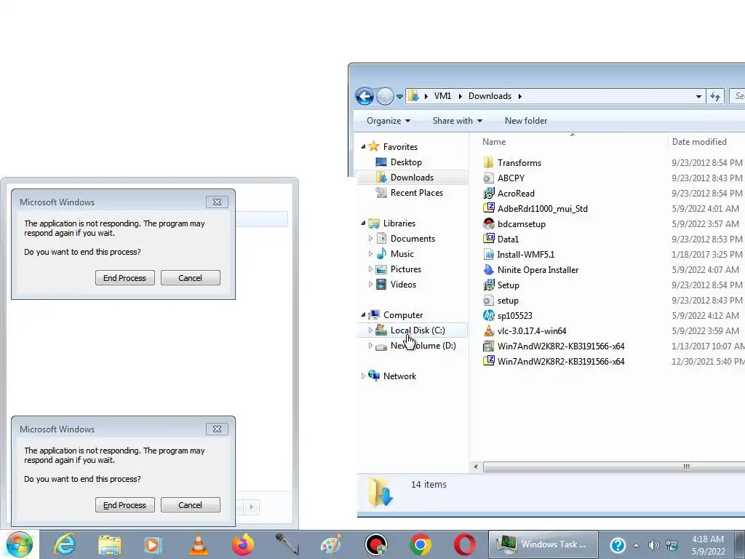Click the Downloads breadcrumb segment
The height and width of the screenshot is (559, 745).
pos(490,96)
